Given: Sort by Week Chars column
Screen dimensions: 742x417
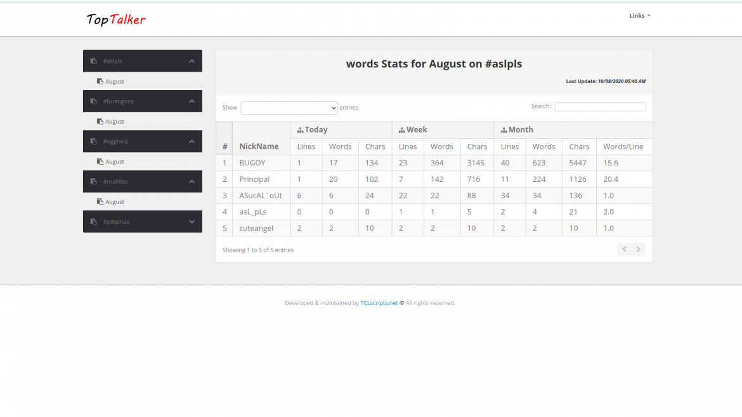Looking at the screenshot, I should click(477, 146).
